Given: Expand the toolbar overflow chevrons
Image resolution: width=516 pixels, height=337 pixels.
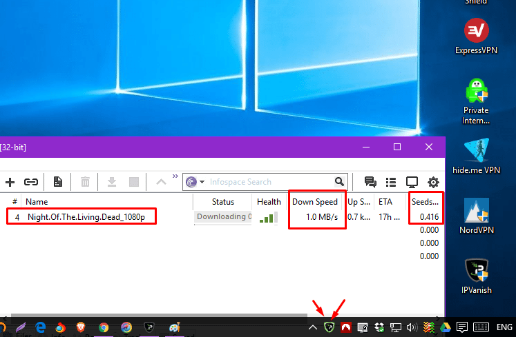Looking at the screenshot, I should point(175,176).
